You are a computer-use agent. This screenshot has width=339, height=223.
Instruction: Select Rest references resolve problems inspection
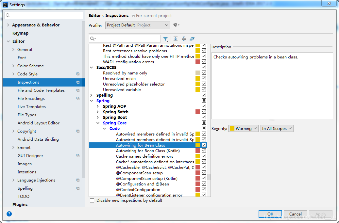click(135, 51)
